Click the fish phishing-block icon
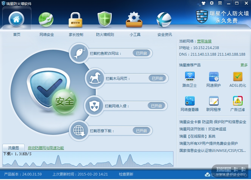Viewport: 251px width, 180px height. pos(79,53)
